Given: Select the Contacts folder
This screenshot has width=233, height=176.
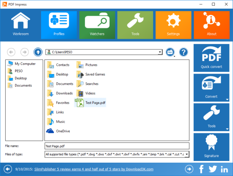Looking at the screenshot, I should point(58,65).
